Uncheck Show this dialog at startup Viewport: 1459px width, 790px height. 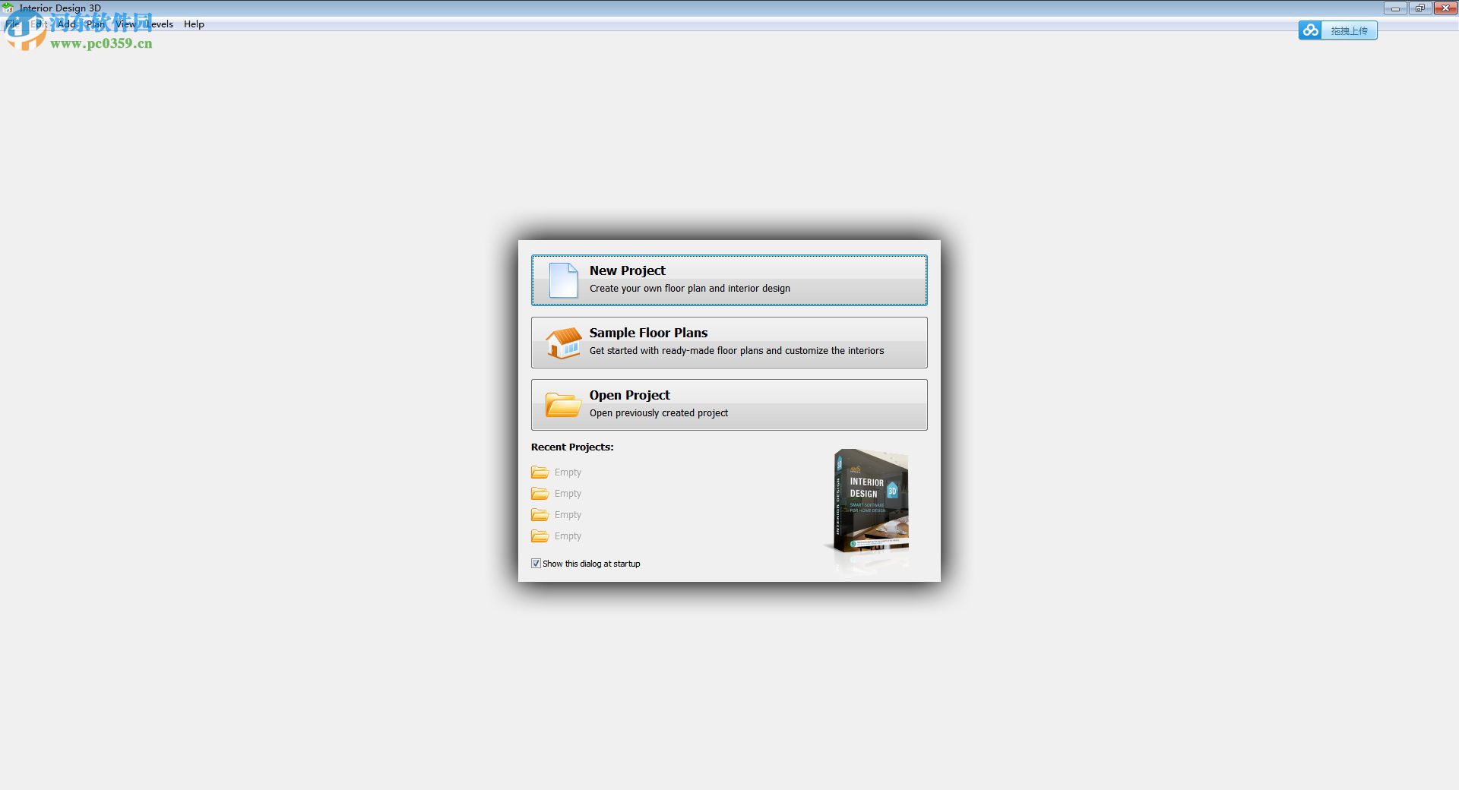(x=536, y=564)
